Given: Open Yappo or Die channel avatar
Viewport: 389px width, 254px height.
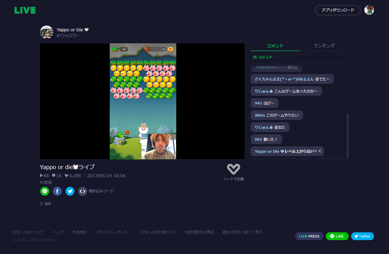Looking at the screenshot, I should coord(46,32).
